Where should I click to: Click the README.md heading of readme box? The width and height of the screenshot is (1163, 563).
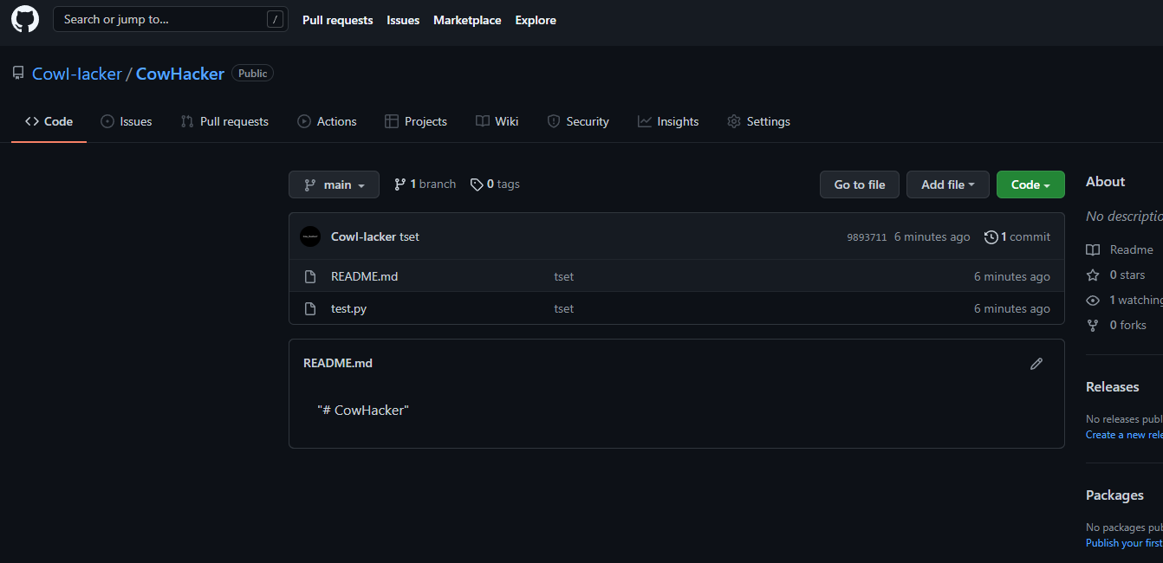[338, 364]
